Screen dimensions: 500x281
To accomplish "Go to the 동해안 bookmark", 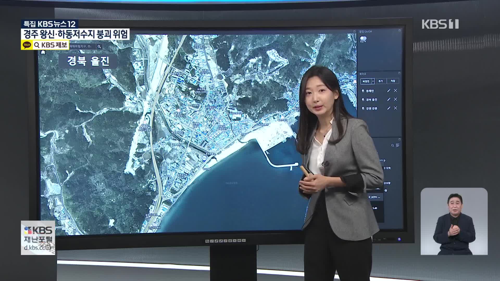I will click(370, 91).
